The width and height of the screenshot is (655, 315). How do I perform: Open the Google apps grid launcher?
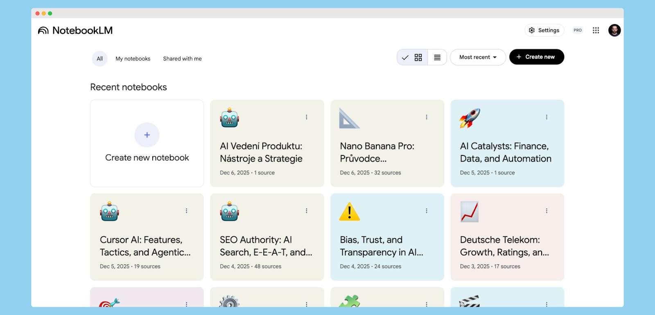pos(596,30)
